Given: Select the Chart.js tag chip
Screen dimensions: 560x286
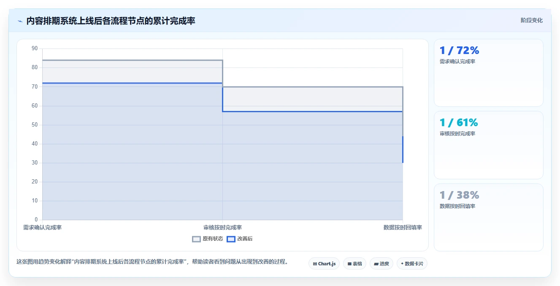Looking at the screenshot, I should 324,264.
